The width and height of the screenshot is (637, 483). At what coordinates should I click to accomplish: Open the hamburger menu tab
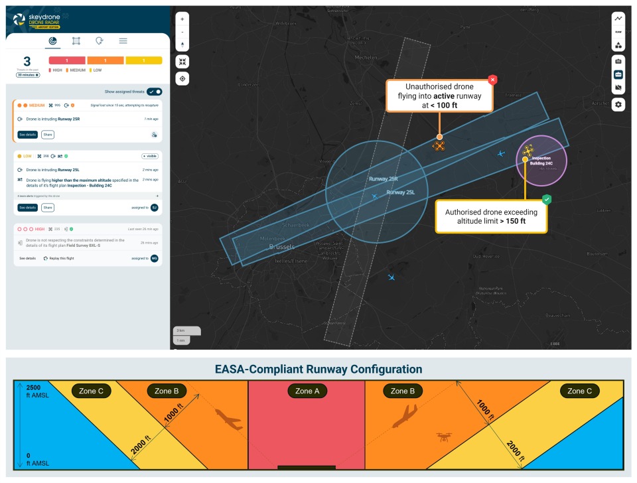123,41
